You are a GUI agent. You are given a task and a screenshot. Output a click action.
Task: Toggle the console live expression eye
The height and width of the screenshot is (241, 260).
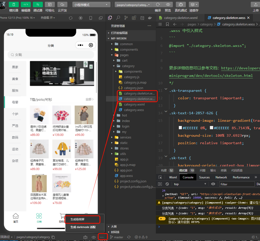coord(213,184)
